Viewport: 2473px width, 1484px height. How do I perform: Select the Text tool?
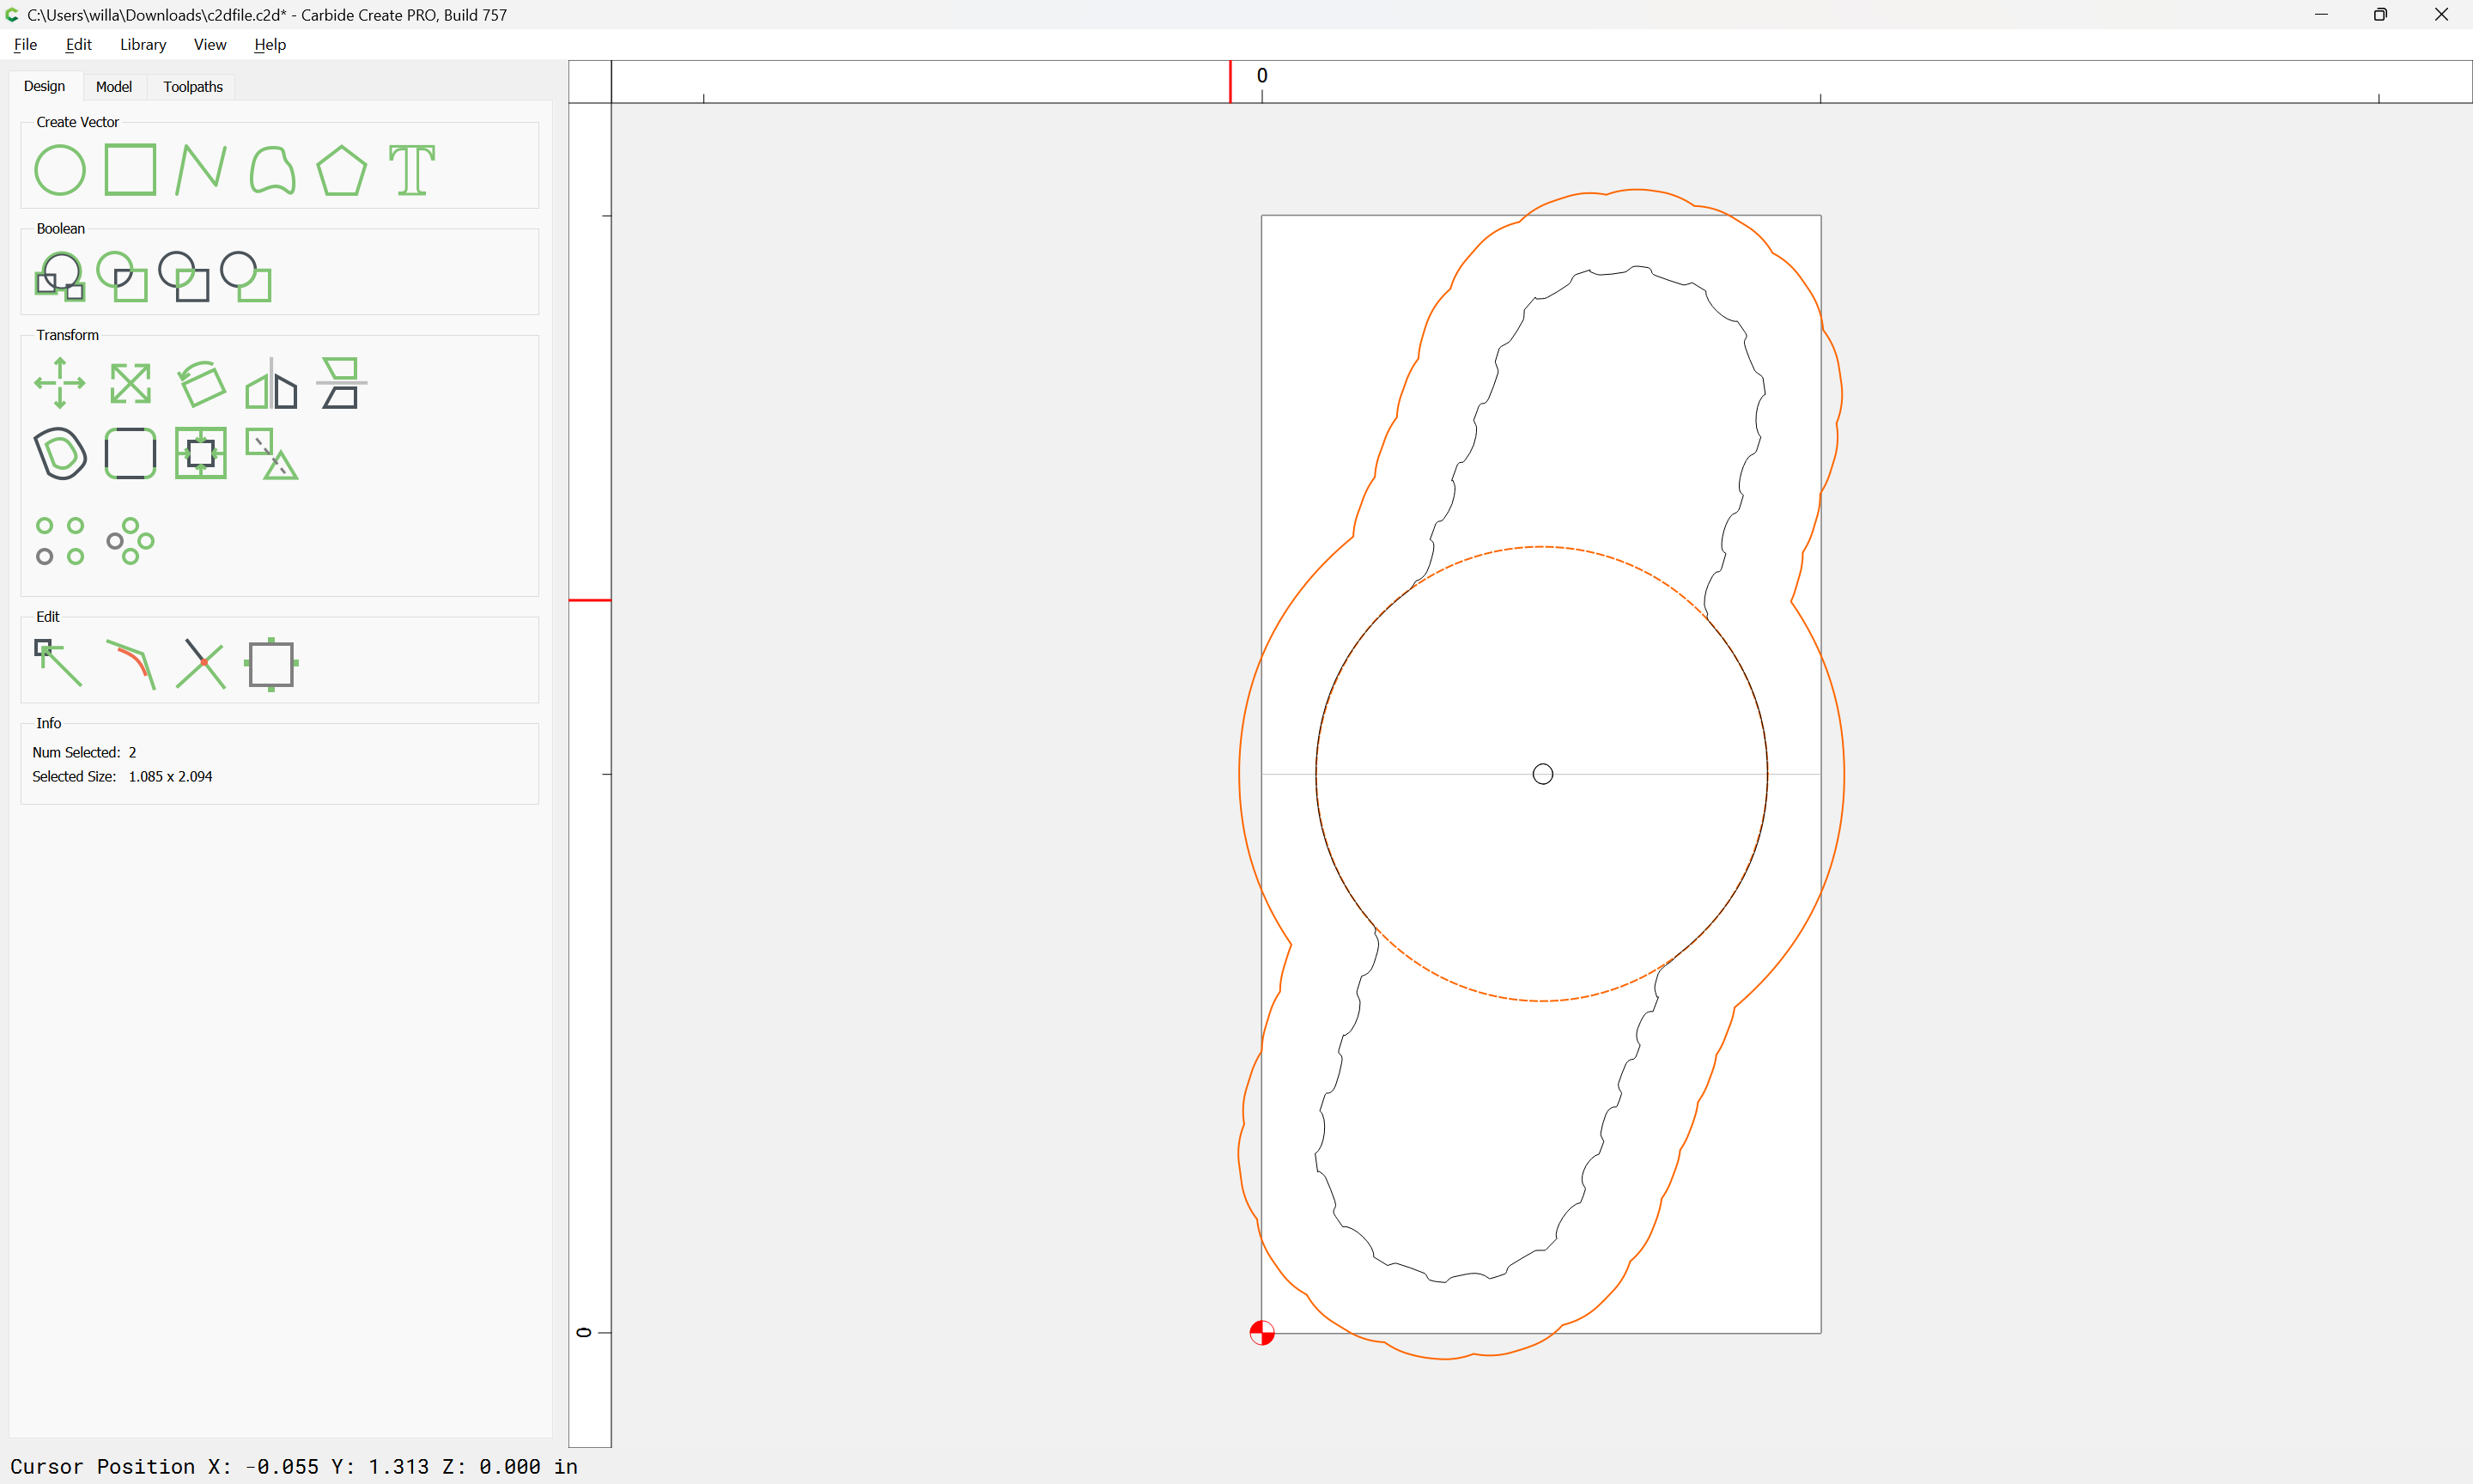tap(412, 170)
